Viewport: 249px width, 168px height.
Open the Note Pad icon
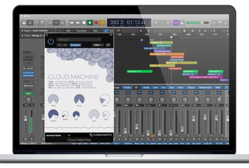(220, 23)
